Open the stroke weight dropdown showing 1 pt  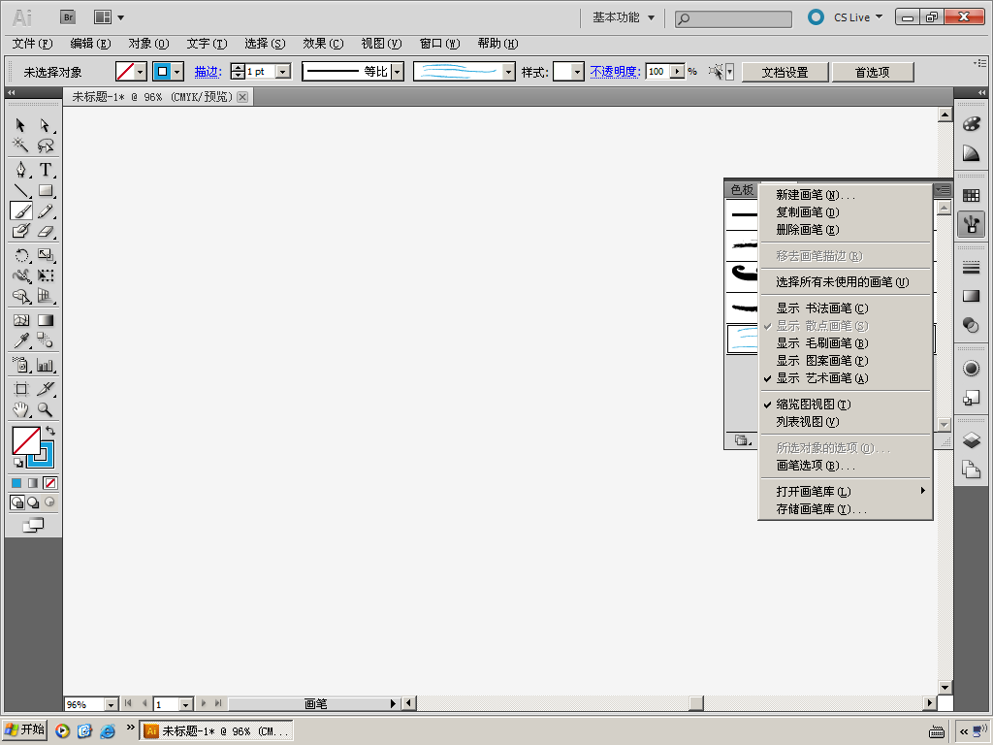pyautogui.click(x=283, y=72)
